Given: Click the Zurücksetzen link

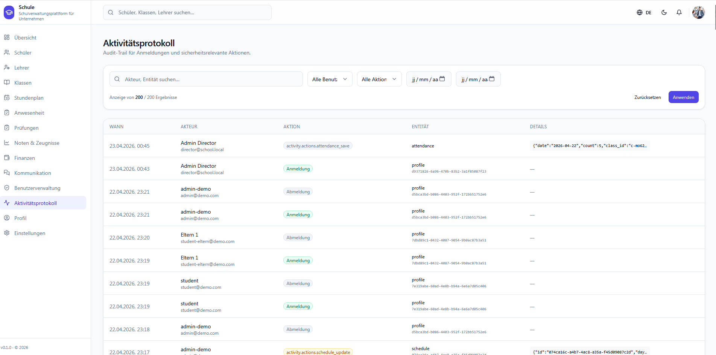Looking at the screenshot, I should tap(648, 97).
